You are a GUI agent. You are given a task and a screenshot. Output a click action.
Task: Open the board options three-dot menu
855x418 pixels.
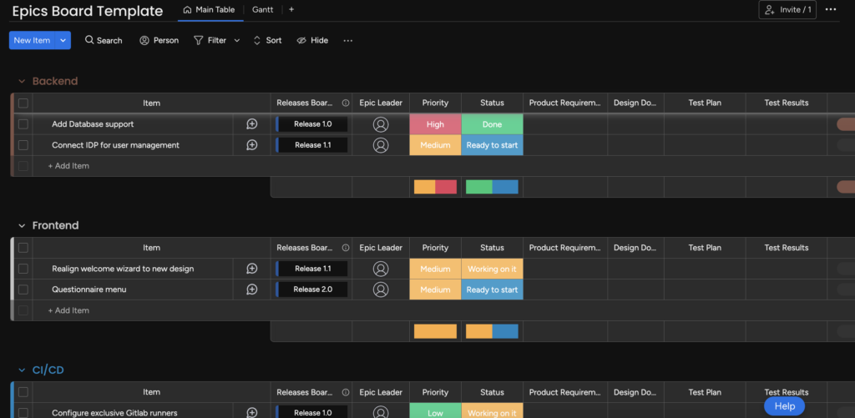[830, 10]
